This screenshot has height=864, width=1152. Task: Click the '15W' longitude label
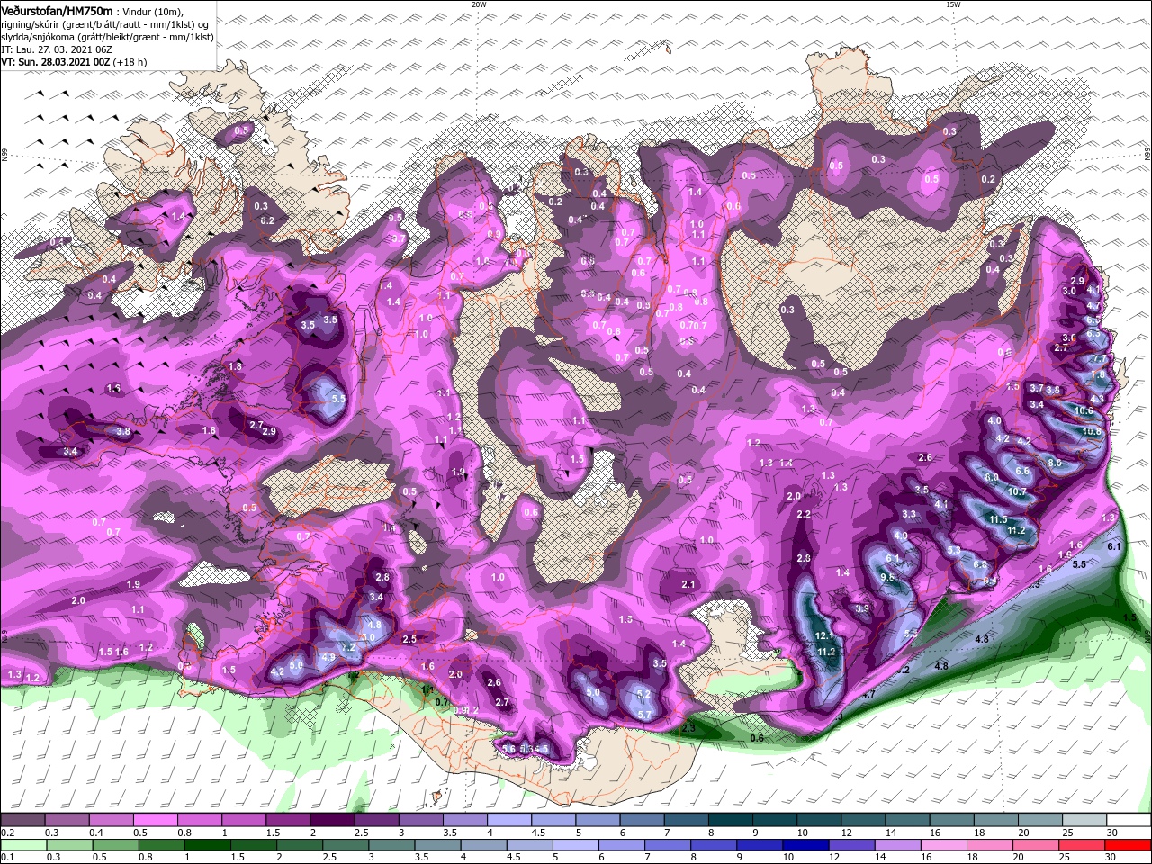[953, 4]
